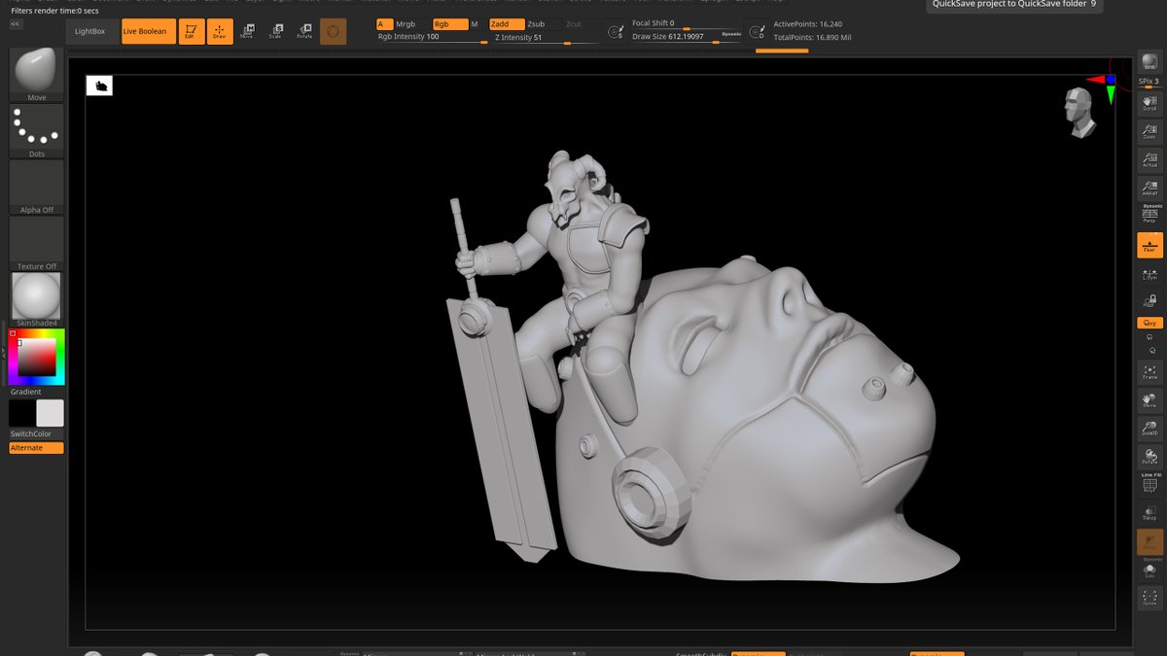Image resolution: width=1167 pixels, height=656 pixels.
Task: Select M material mode
Action: point(475,23)
